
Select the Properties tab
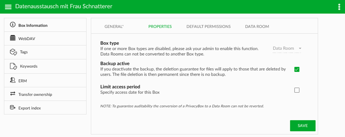point(160,27)
